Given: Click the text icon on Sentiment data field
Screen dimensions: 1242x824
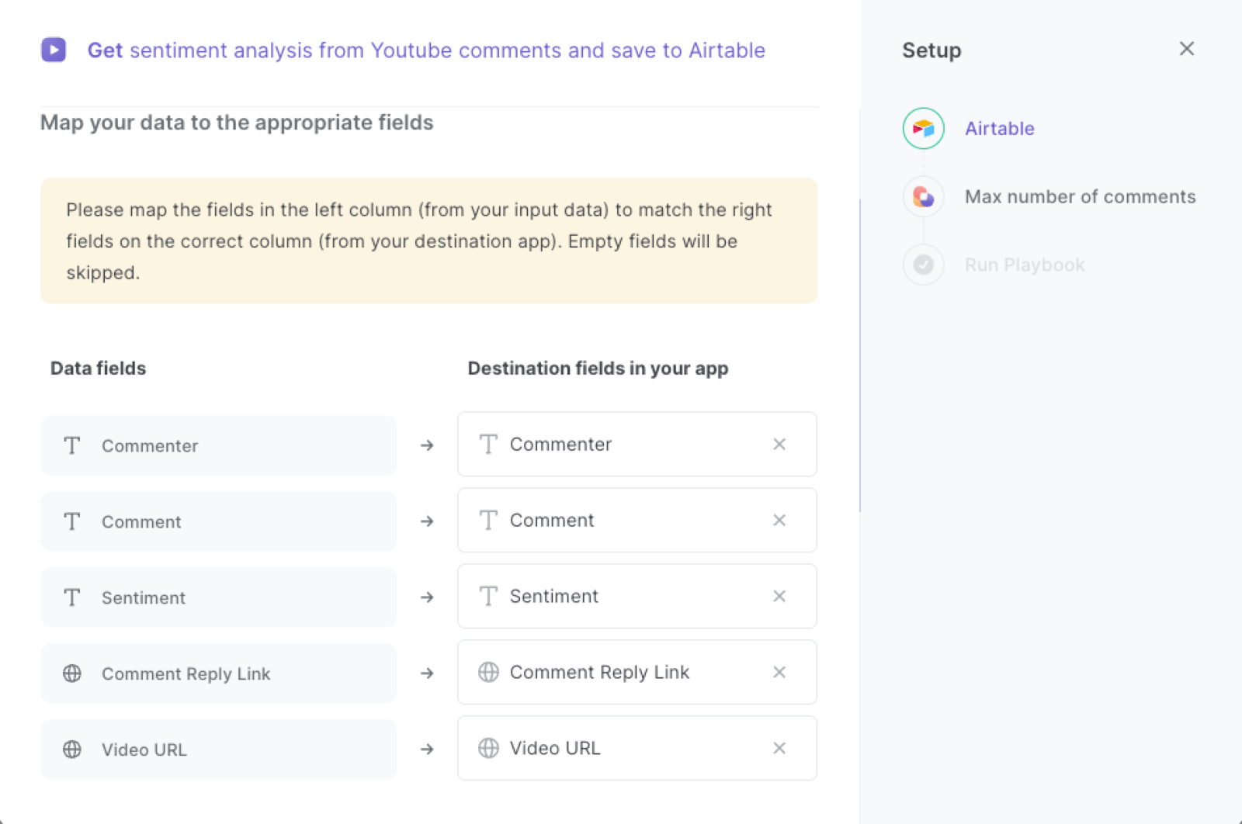Looking at the screenshot, I should coord(71,597).
